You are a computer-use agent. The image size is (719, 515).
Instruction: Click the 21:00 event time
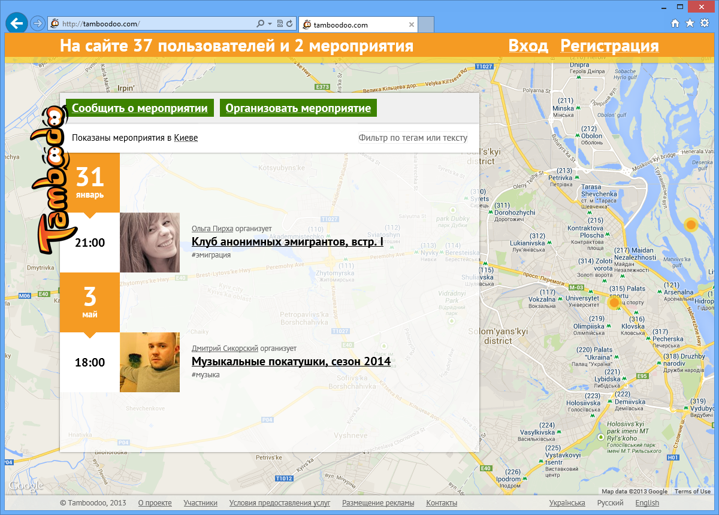pos(90,243)
